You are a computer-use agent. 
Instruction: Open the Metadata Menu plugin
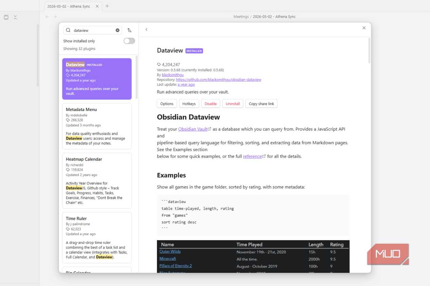97,126
